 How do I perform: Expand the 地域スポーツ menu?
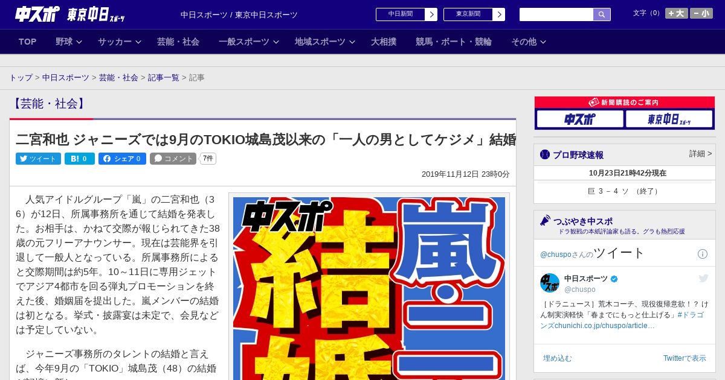tap(325, 42)
